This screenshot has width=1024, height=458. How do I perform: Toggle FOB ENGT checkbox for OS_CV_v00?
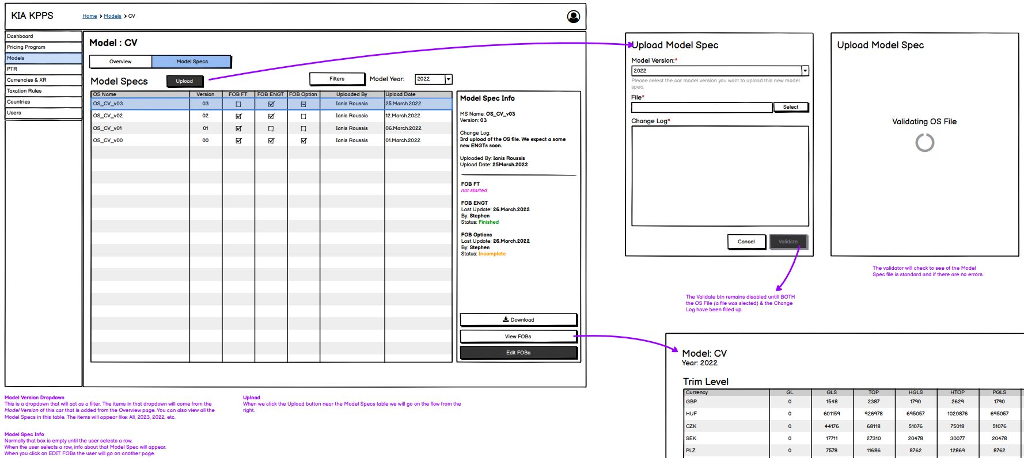tap(271, 140)
